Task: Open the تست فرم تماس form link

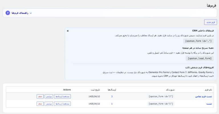Action: [204, 96]
